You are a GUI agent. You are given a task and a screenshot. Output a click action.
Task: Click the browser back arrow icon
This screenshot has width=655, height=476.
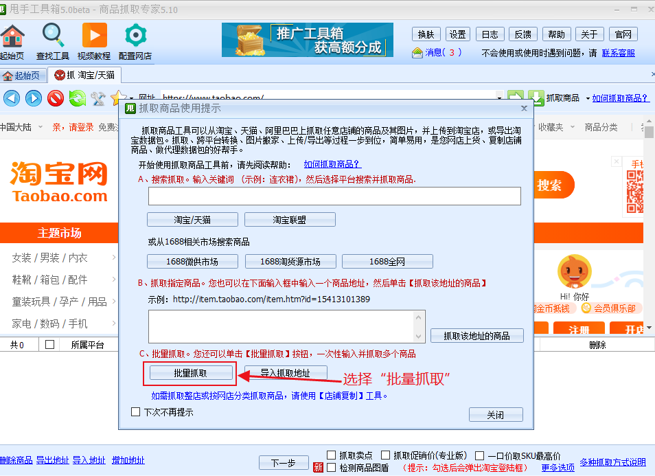pos(12,99)
